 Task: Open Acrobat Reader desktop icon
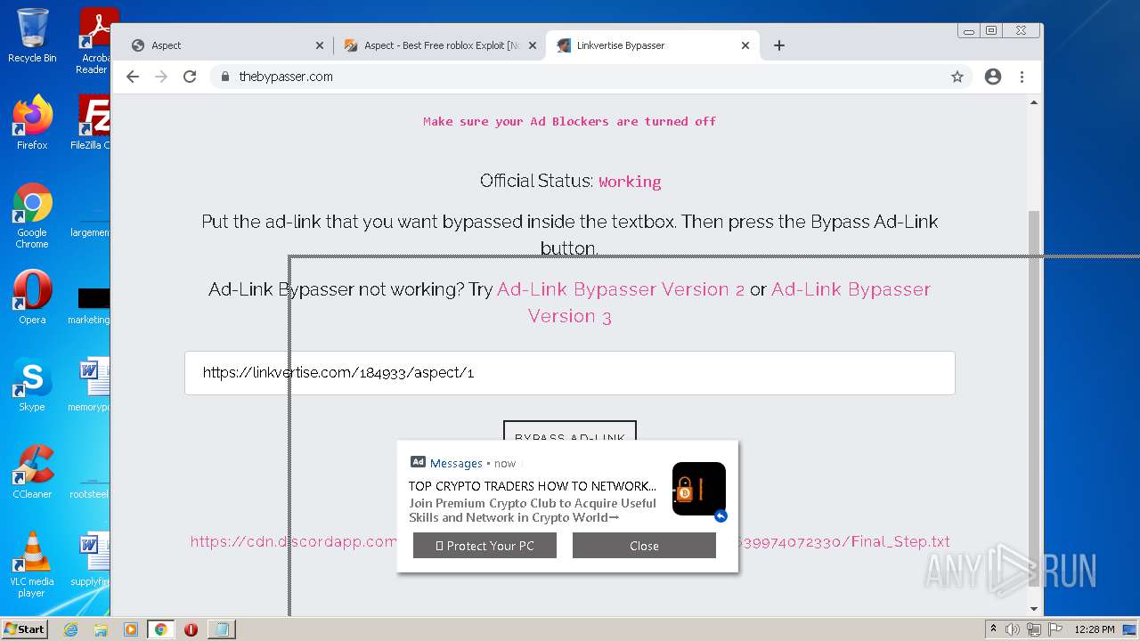tap(94, 41)
